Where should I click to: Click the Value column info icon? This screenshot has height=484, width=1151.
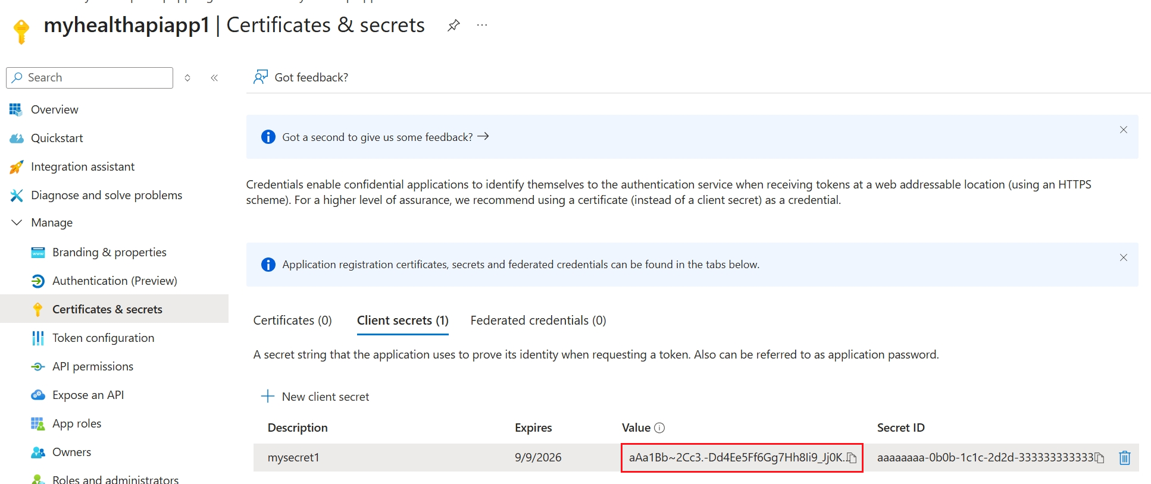point(659,428)
